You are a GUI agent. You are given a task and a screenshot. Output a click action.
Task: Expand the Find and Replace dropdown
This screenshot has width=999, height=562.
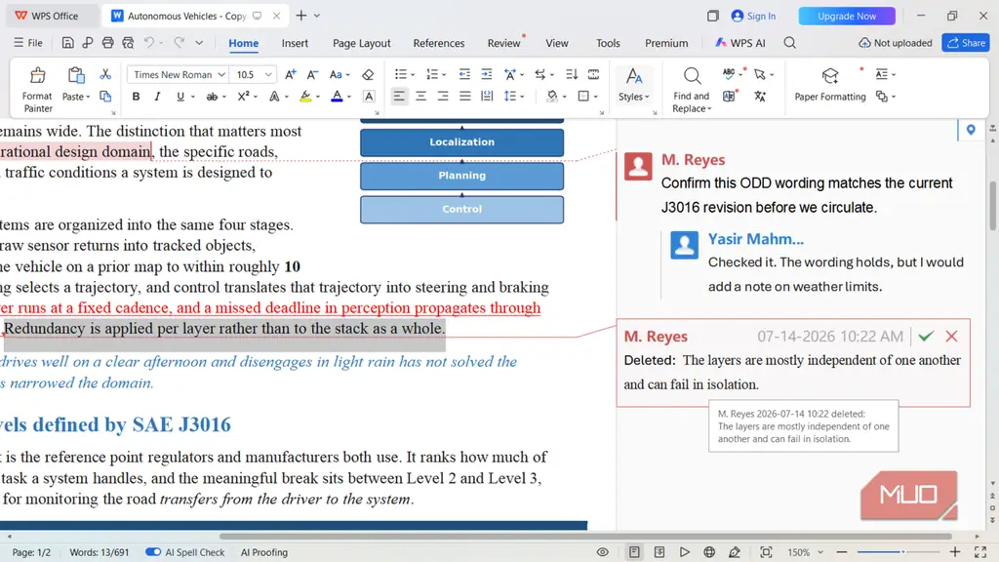coord(709,109)
